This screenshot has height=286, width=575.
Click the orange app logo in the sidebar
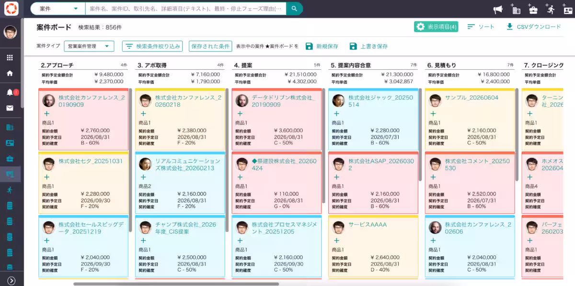pyautogui.click(x=11, y=9)
